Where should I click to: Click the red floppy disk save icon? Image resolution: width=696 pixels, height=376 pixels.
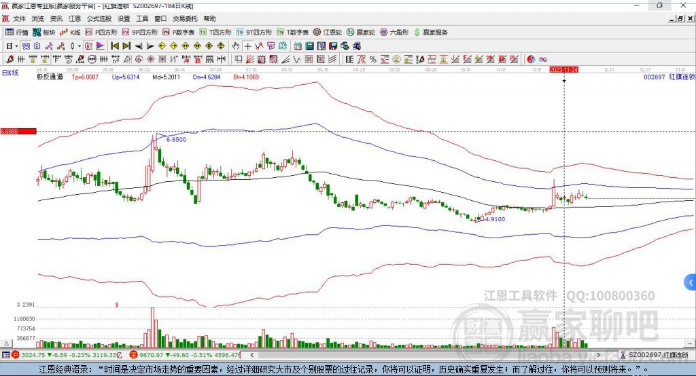tap(333, 46)
